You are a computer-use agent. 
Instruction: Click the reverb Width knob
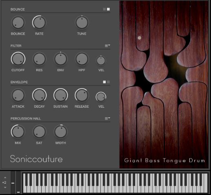pos(60,132)
